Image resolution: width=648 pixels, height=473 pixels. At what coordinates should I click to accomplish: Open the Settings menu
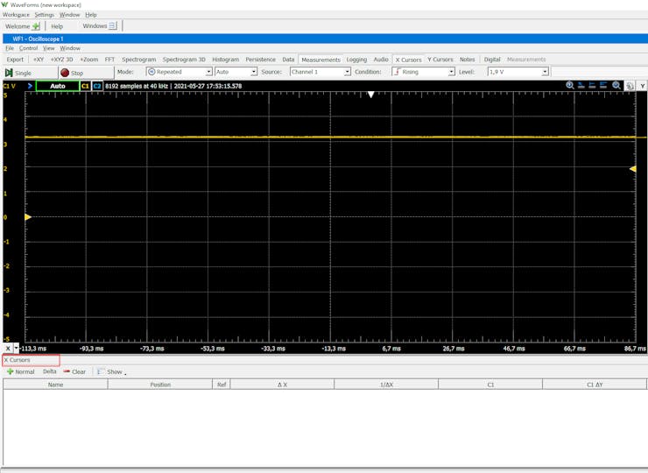click(x=44, y=15)
